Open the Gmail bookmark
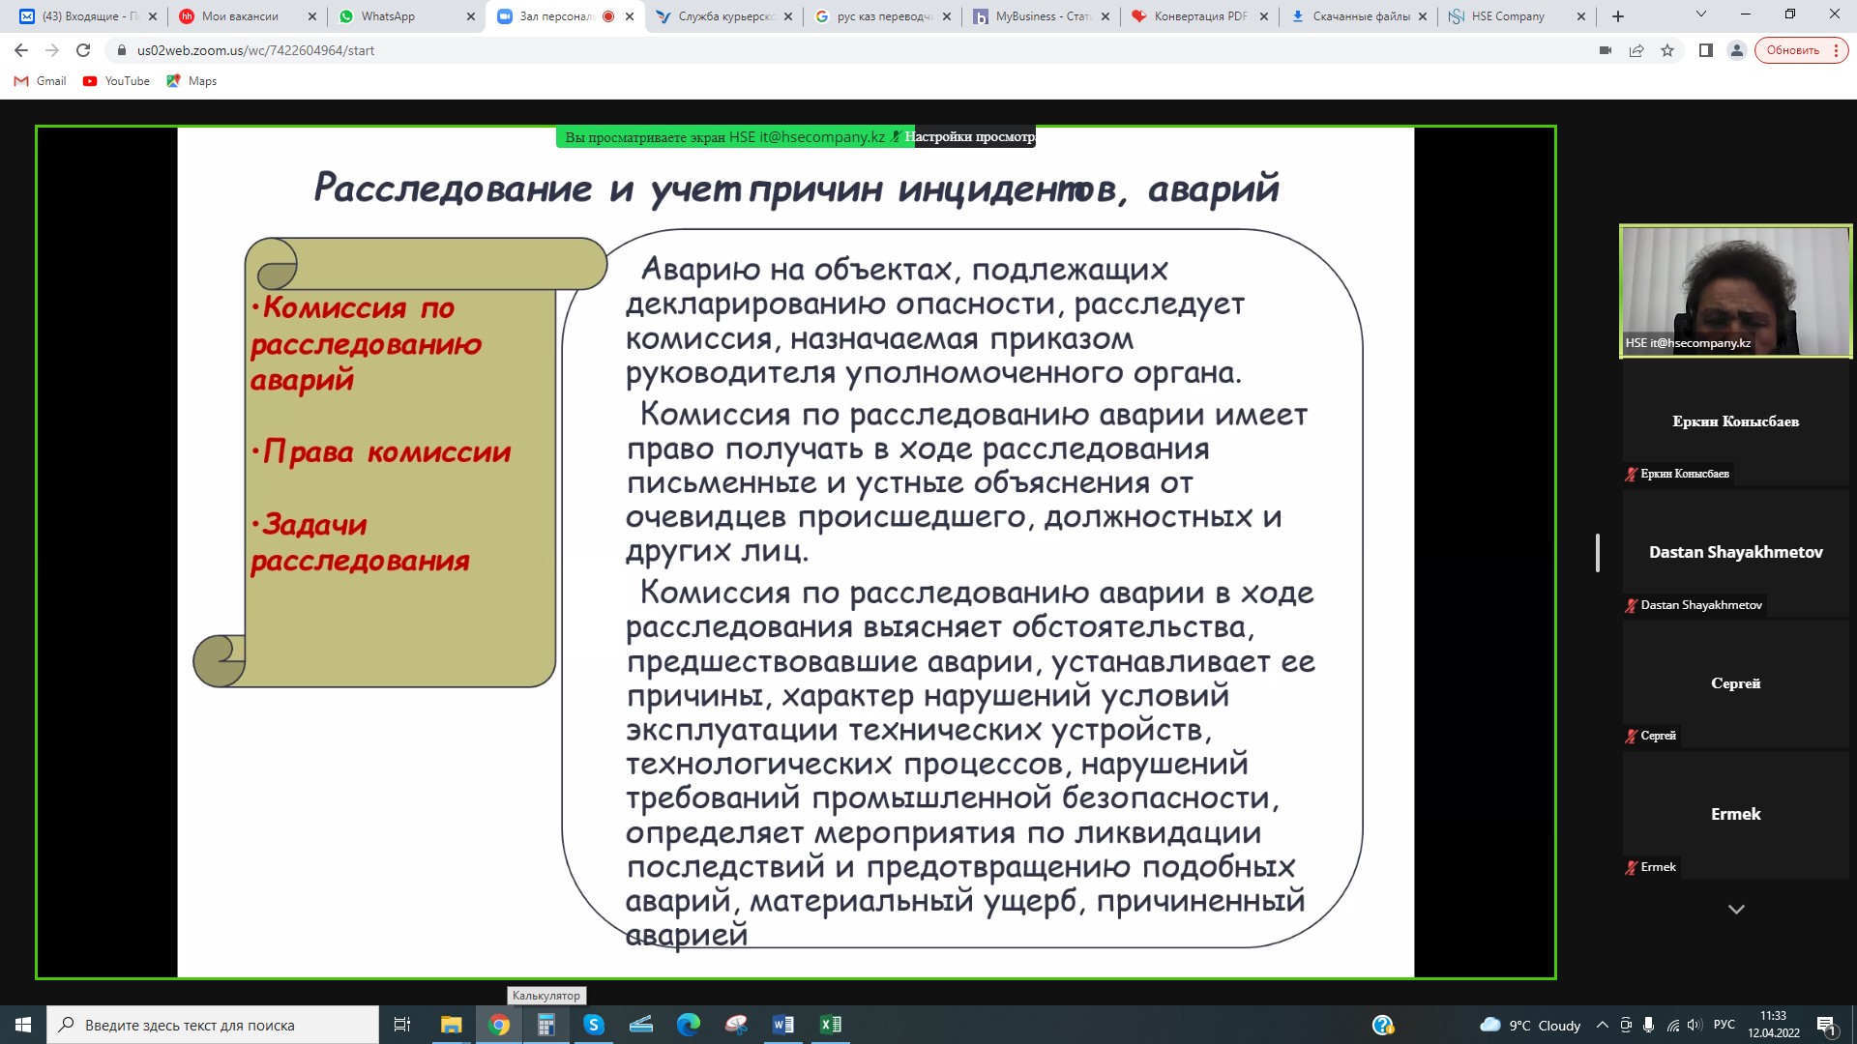This screenshot has height=1044, width=1857. (x=40, y=81)
